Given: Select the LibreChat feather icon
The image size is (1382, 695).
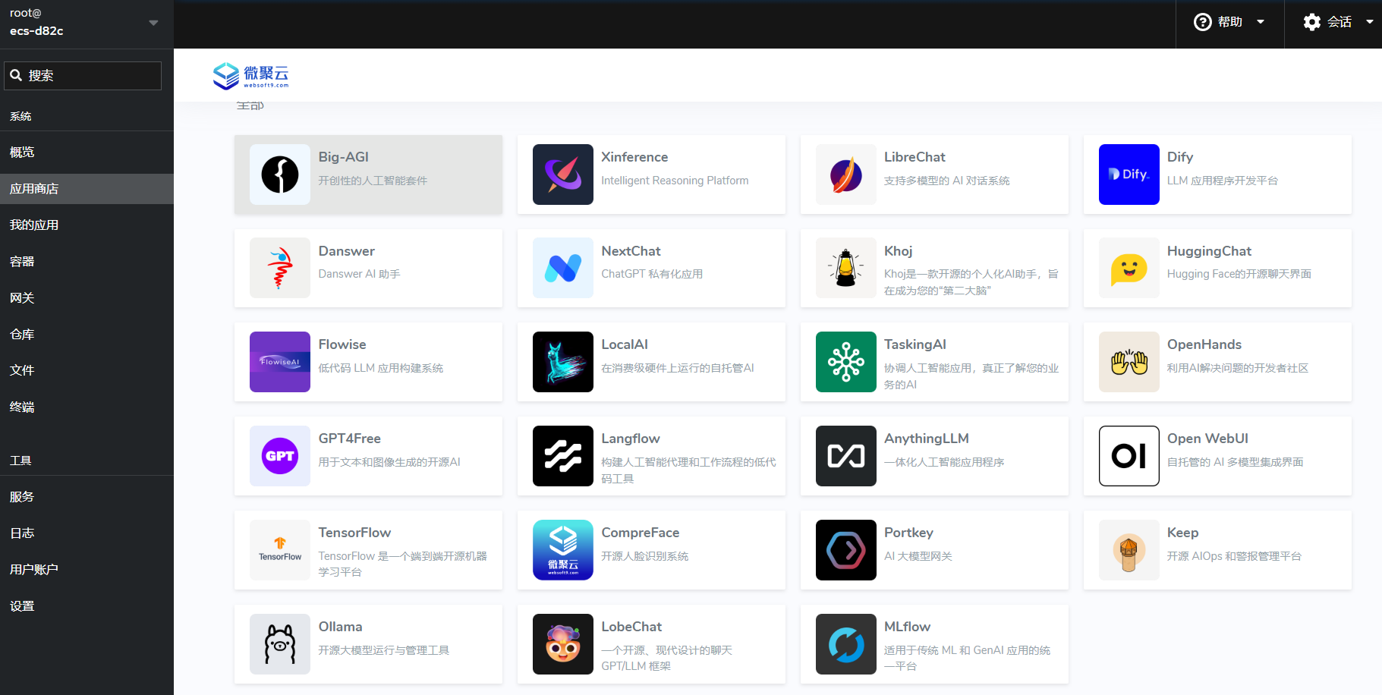Looking at the screenshot, I should [x=846, y=175].
